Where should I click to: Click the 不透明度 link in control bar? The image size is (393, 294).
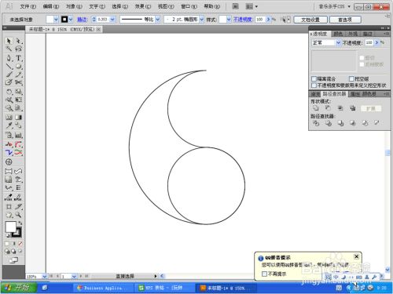click(242, 20)
